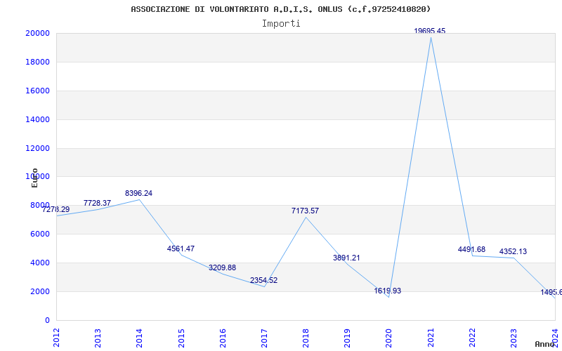Click the 'Euro' y-axis label

[34, 178]
